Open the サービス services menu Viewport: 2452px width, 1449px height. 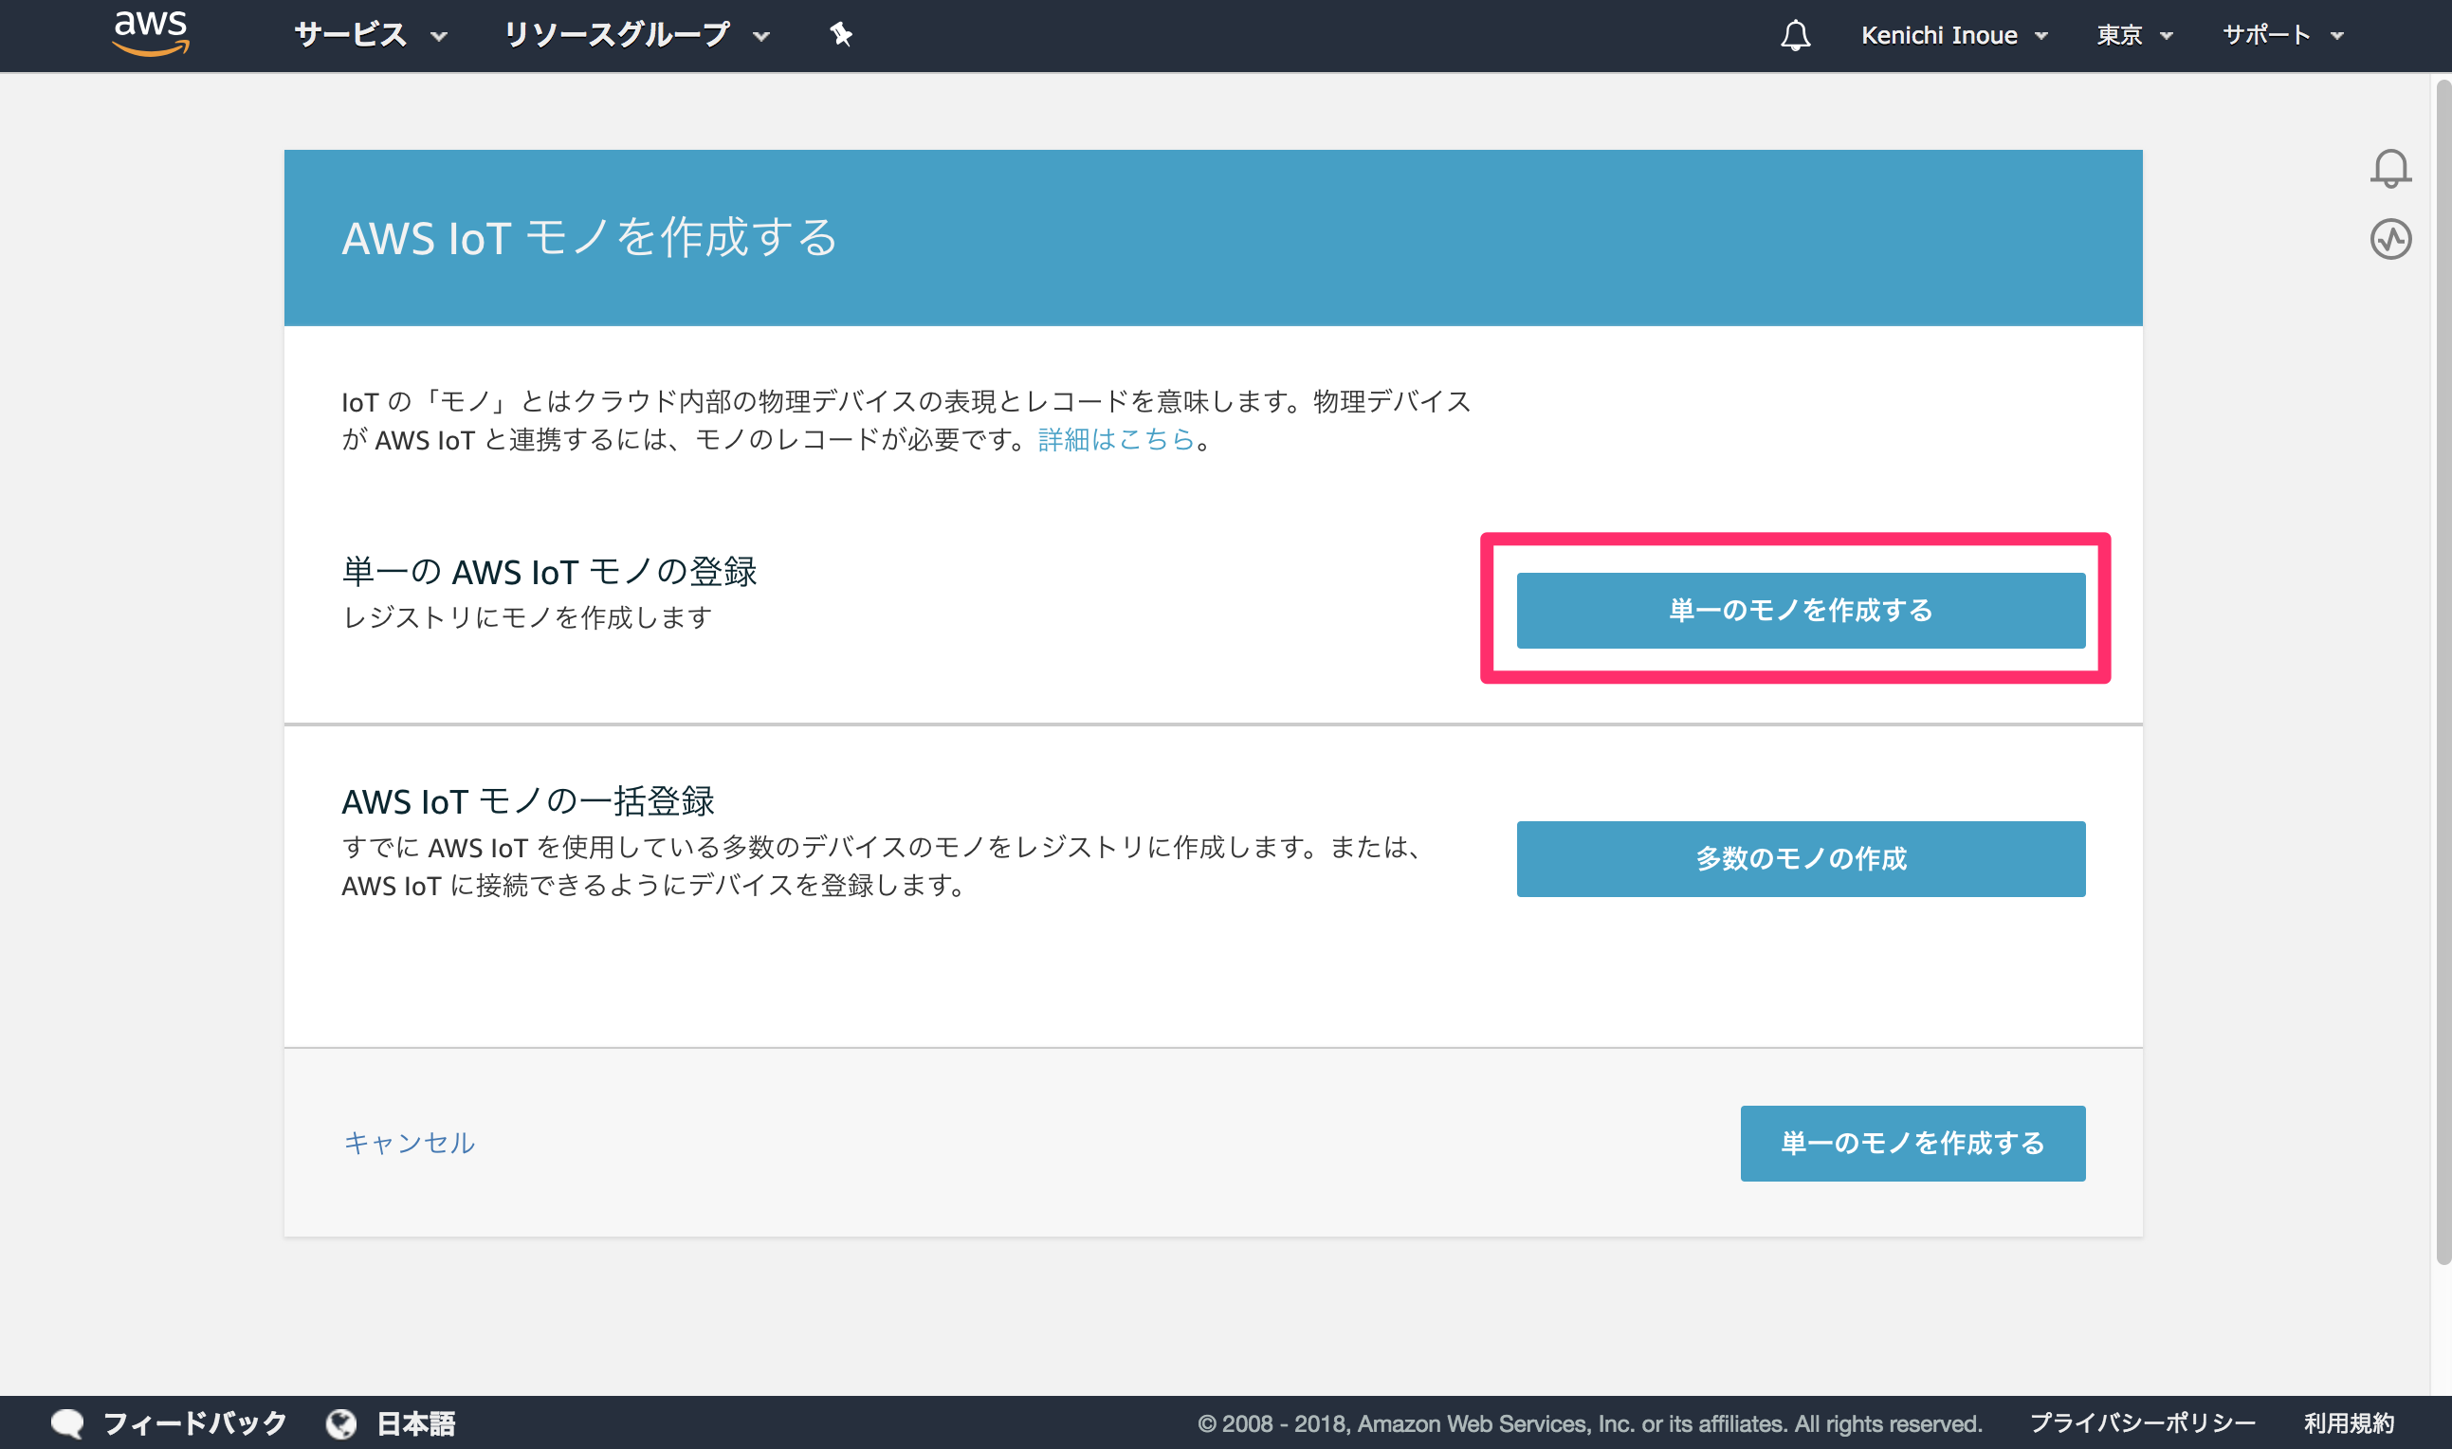coord(371,36)
